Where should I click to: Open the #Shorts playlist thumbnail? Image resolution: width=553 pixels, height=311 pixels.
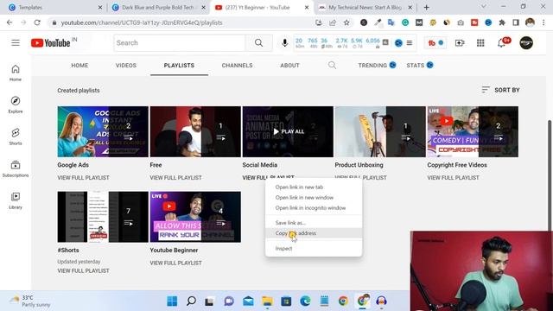pos(103,217)
